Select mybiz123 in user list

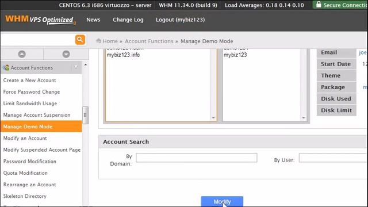click(x=235, y=55)
